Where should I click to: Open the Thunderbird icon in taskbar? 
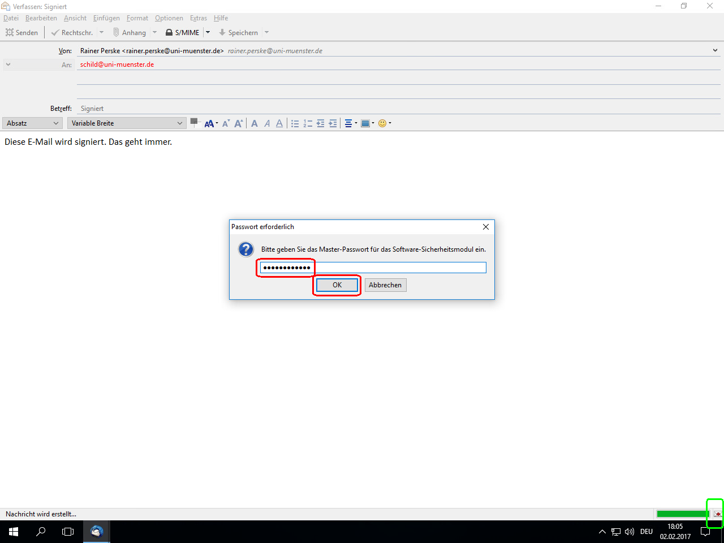click(97, 532)
